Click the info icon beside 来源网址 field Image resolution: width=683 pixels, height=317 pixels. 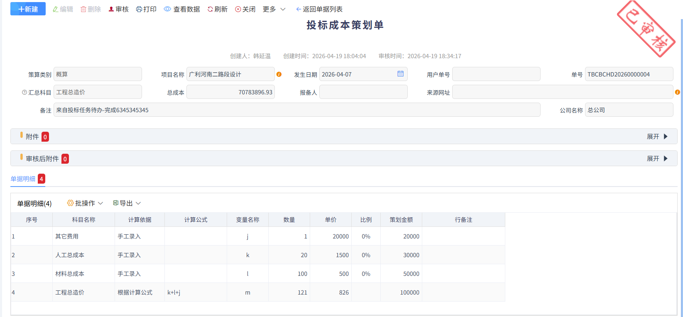click(x=678, y=92)
